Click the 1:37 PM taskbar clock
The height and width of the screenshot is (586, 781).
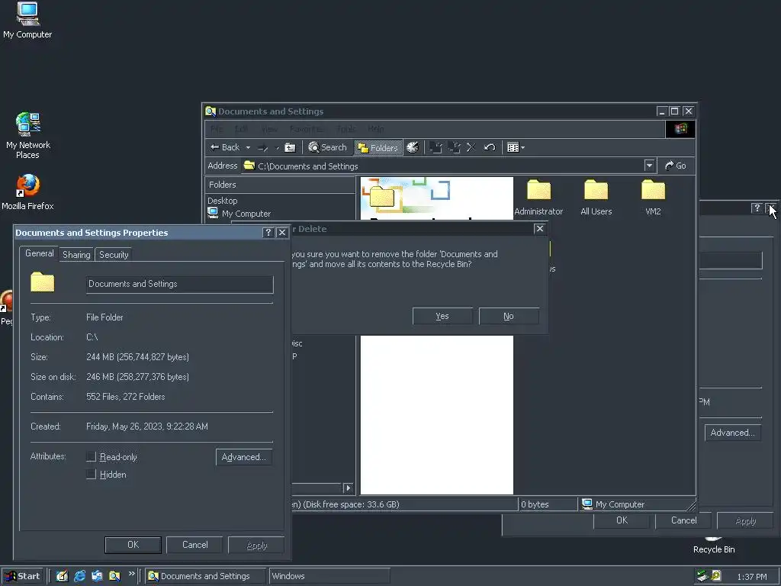click(x=751, y=577)
